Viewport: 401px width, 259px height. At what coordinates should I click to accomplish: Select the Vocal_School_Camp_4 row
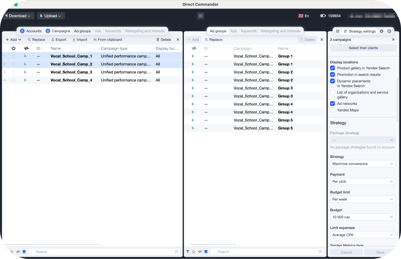tap(93, 80)
